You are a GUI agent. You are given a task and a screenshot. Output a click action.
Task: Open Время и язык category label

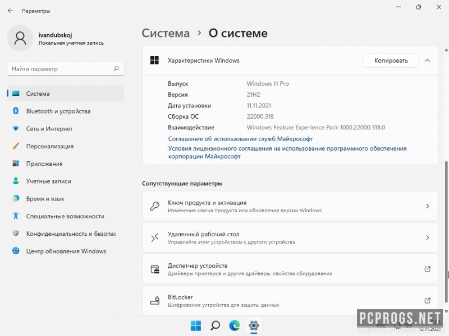pos(45,199)
